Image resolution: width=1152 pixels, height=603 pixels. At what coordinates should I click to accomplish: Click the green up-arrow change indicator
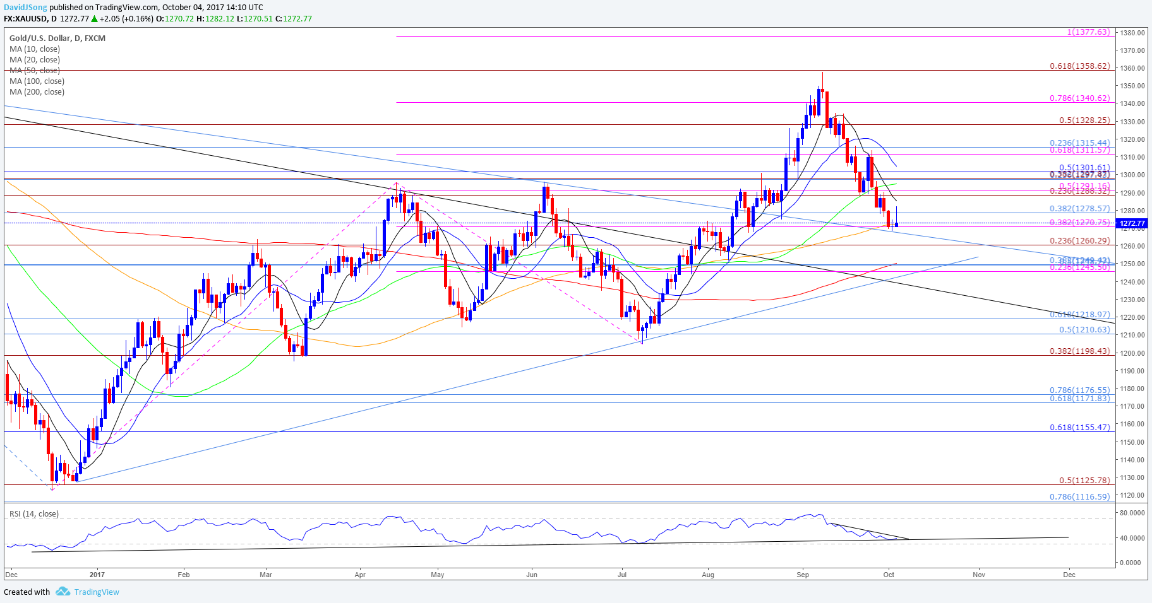pos(94,18)
